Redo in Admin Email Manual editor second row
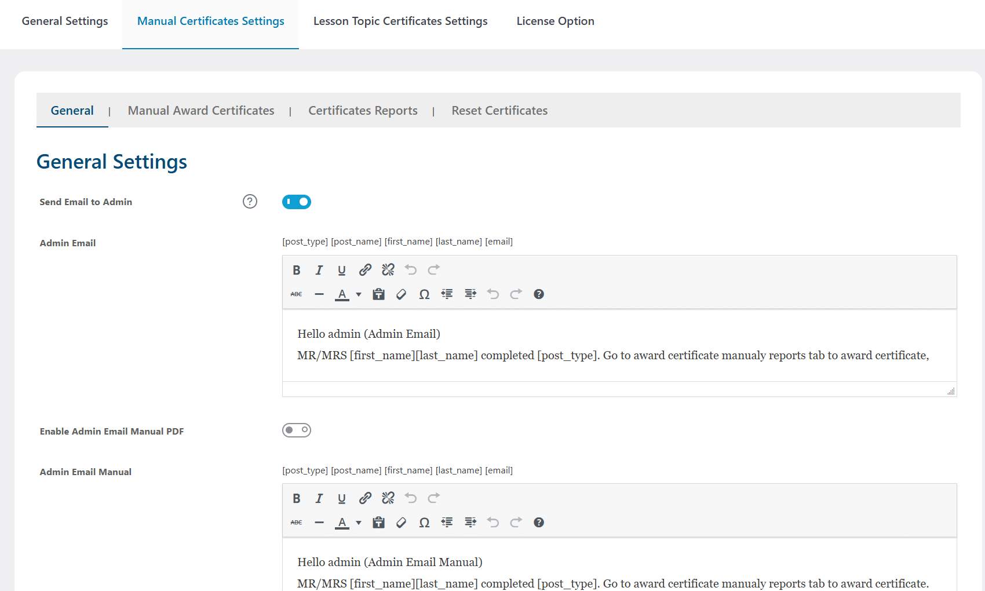Image resolution: width=985 pixels, height=591 pixels. tap(516, 523)
